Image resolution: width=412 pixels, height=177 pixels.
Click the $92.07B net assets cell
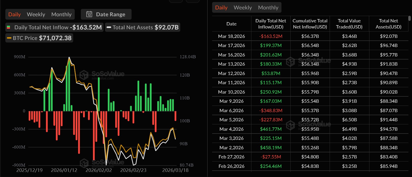[x=389, y=36]
